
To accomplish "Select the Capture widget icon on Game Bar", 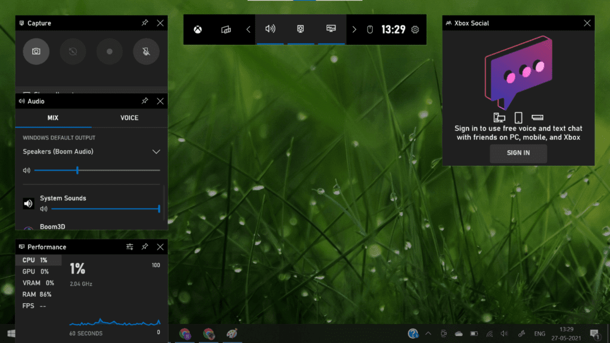I will 301,29.
